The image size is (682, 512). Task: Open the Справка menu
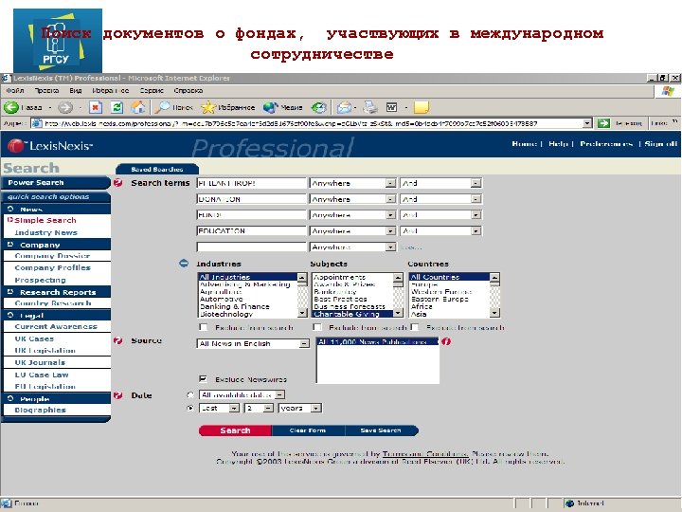pos(188,91)
